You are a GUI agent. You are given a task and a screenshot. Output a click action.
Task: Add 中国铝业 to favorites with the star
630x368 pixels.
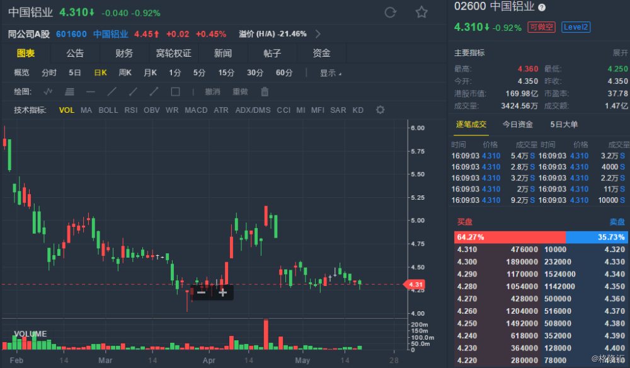(421, 13)
